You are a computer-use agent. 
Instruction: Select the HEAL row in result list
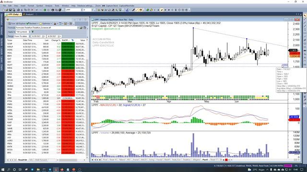point(46,53)
